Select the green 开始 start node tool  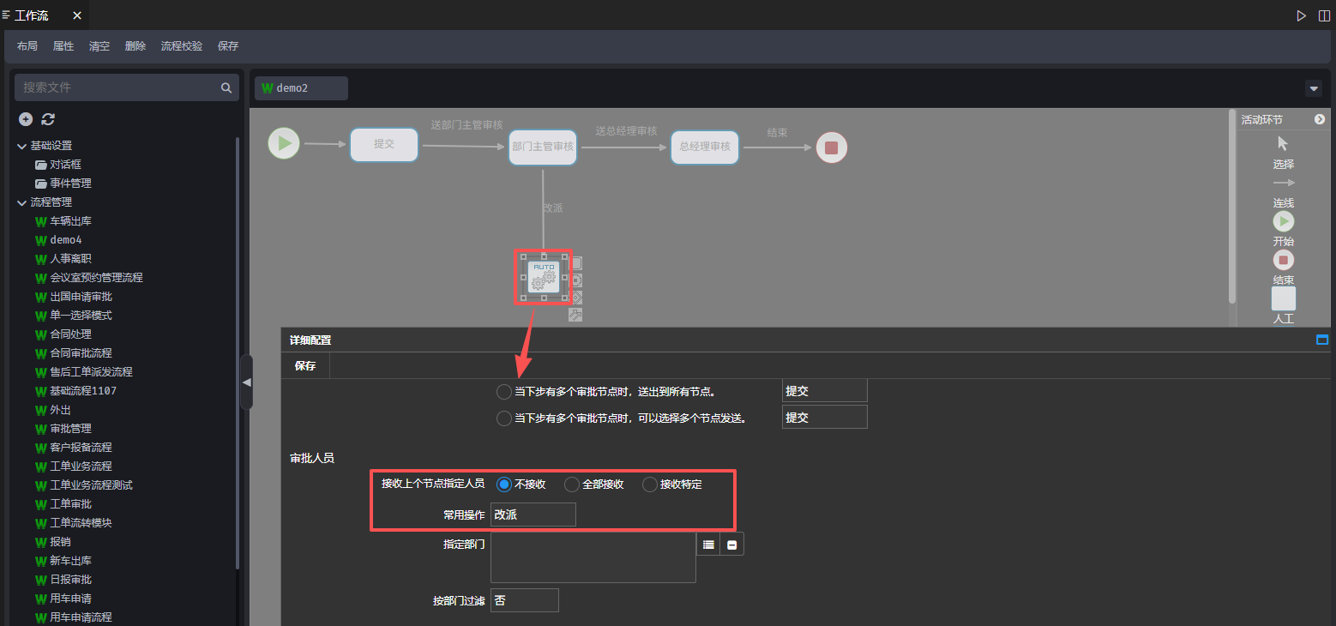(1283, 221)
